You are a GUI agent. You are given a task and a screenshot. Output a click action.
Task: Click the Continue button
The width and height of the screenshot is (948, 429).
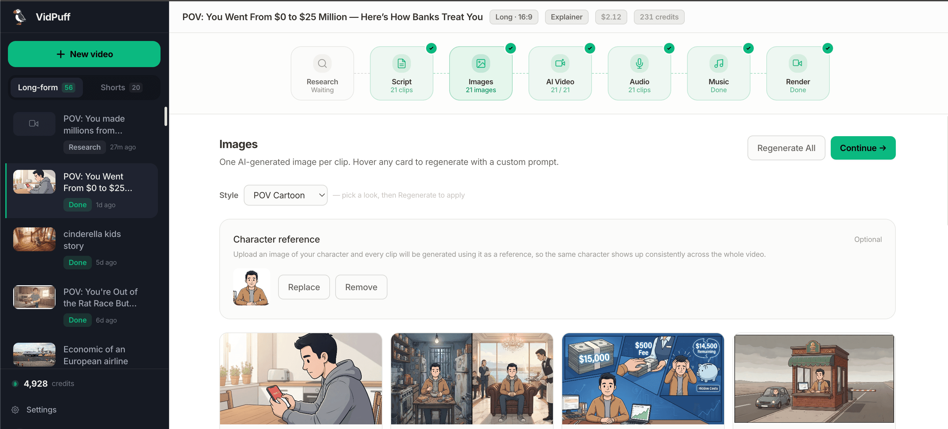(x=863, y=148)
